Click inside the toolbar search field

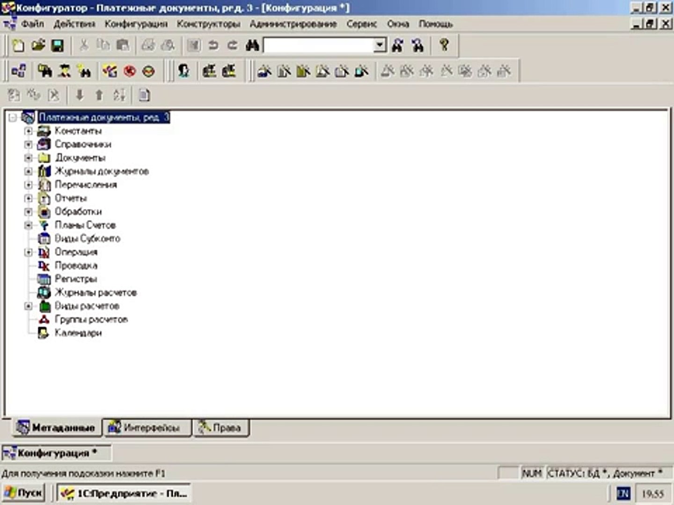(319, 45)
